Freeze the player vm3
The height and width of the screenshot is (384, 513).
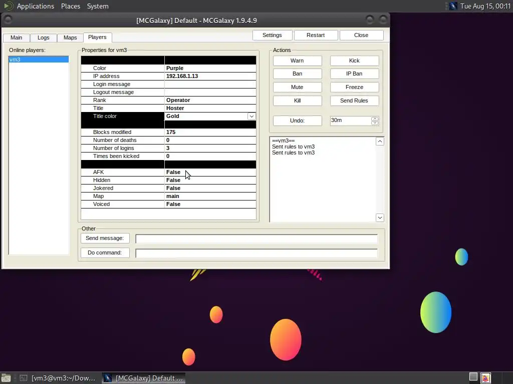click(x=354, y=87)
